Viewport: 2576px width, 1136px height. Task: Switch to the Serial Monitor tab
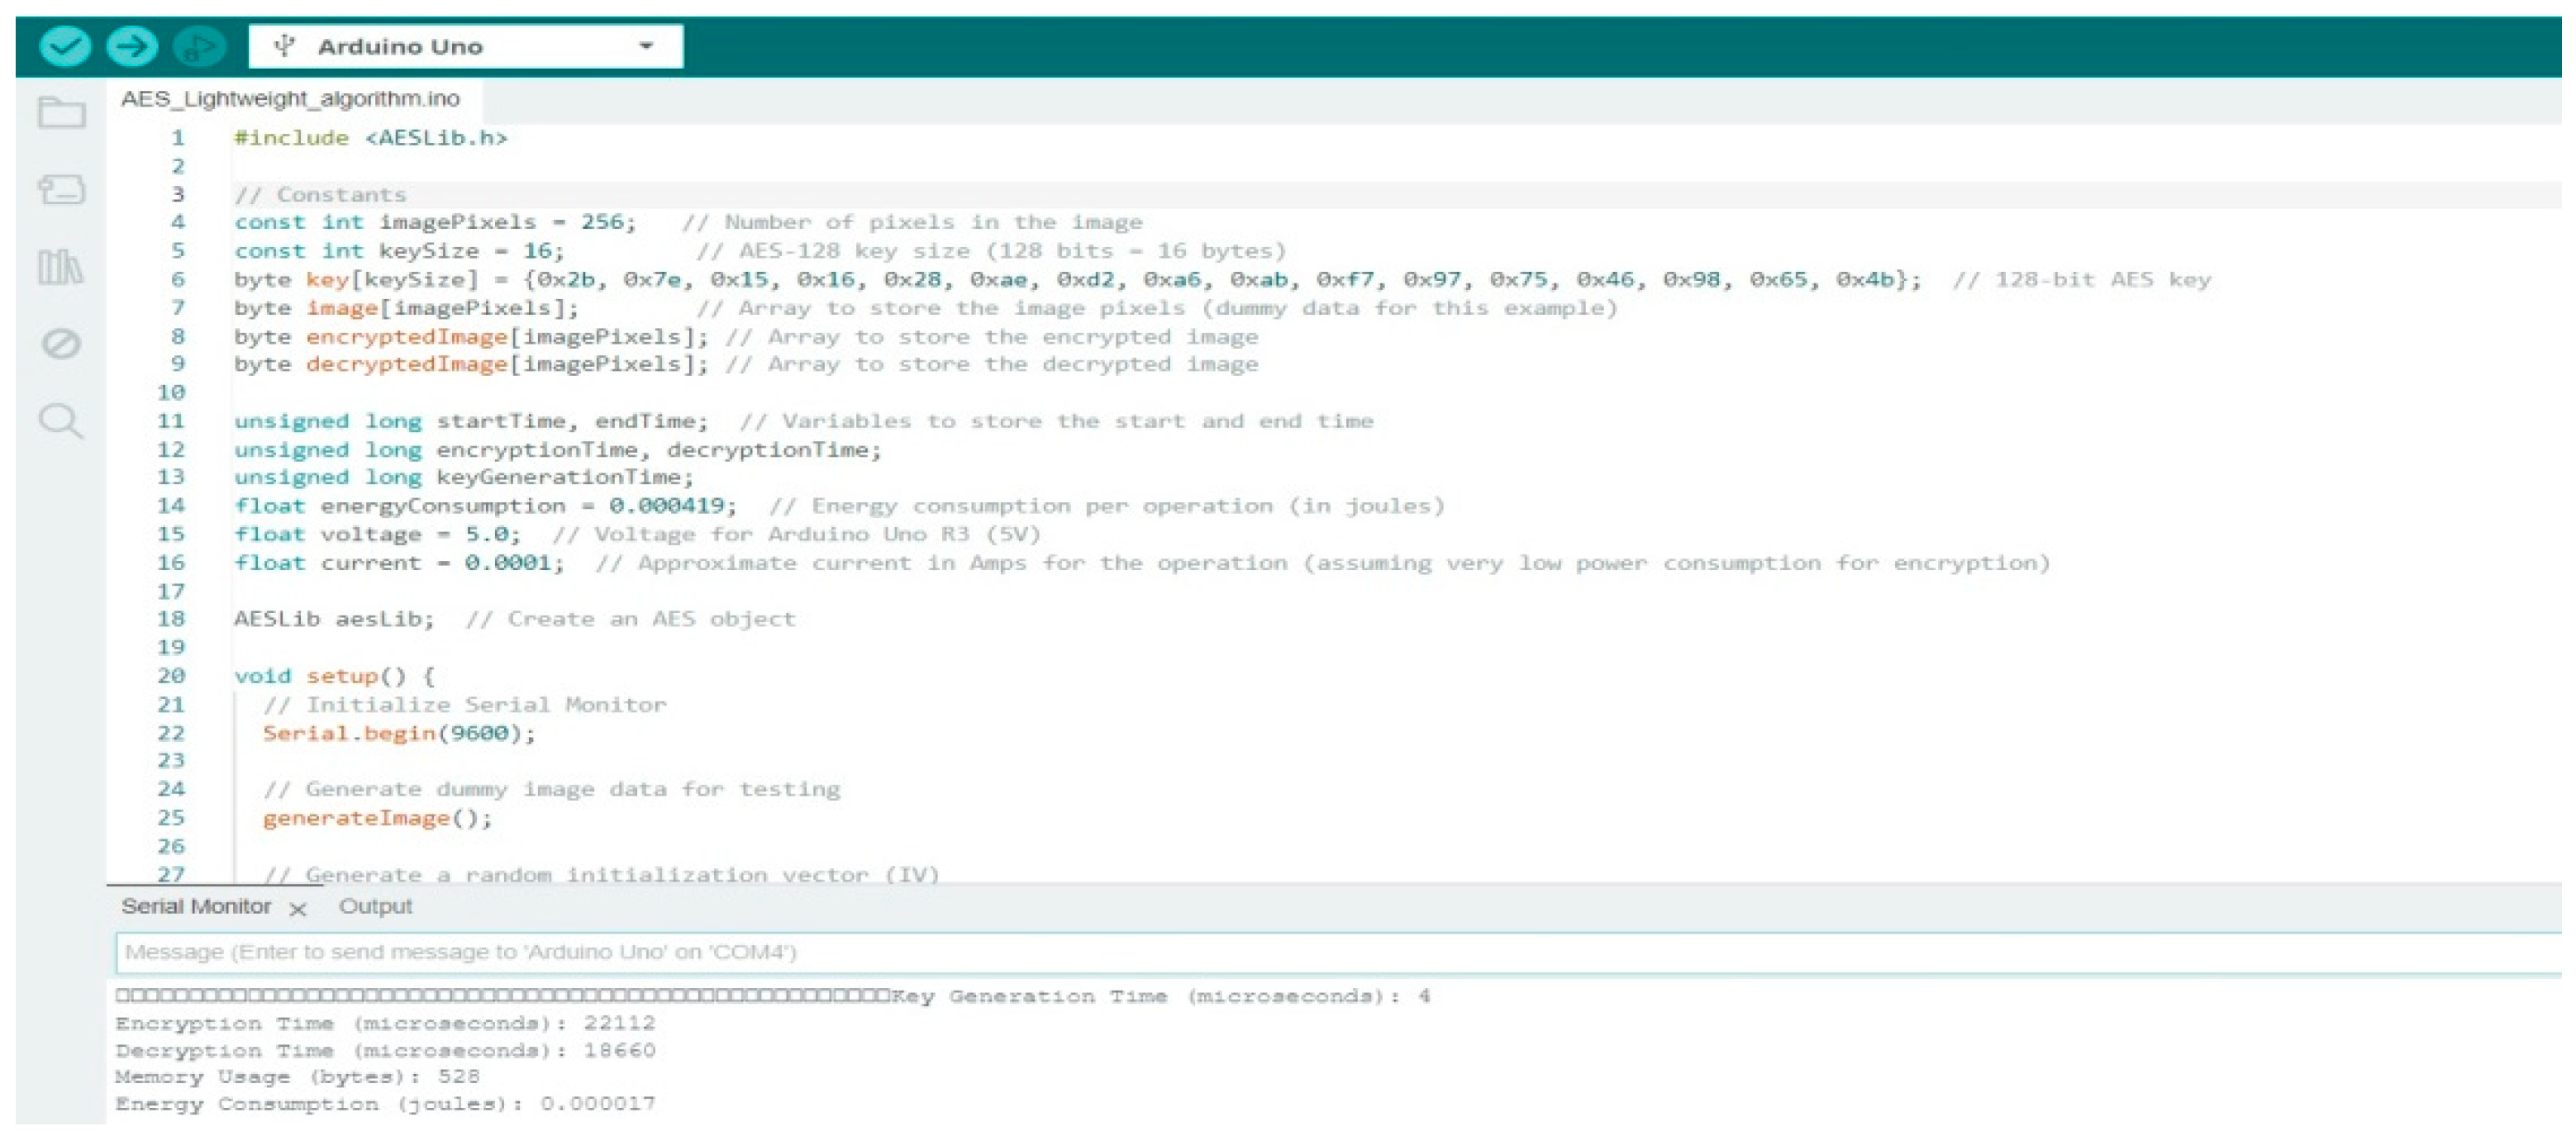pyautogui.click(x=196, y=906)
